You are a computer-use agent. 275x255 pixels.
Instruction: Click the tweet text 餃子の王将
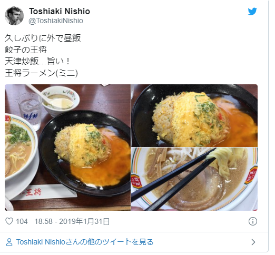[26, 50]
